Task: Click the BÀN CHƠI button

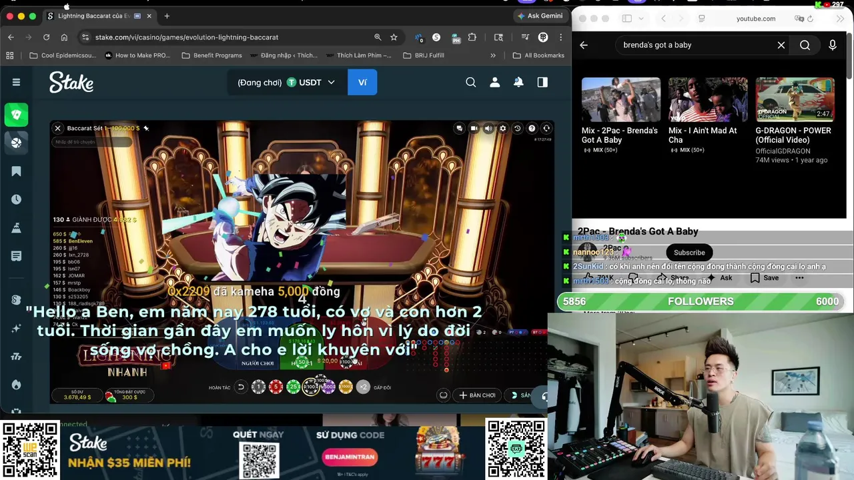Action: pos(478,395)
